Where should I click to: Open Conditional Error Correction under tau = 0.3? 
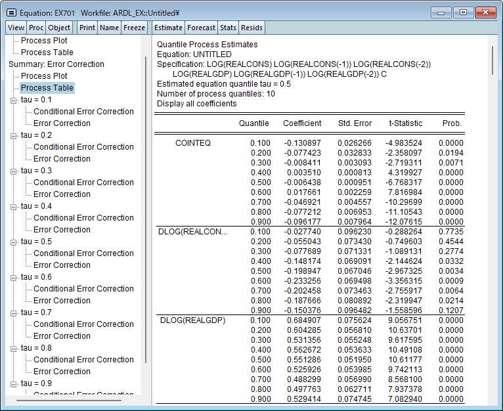point(83,183)
